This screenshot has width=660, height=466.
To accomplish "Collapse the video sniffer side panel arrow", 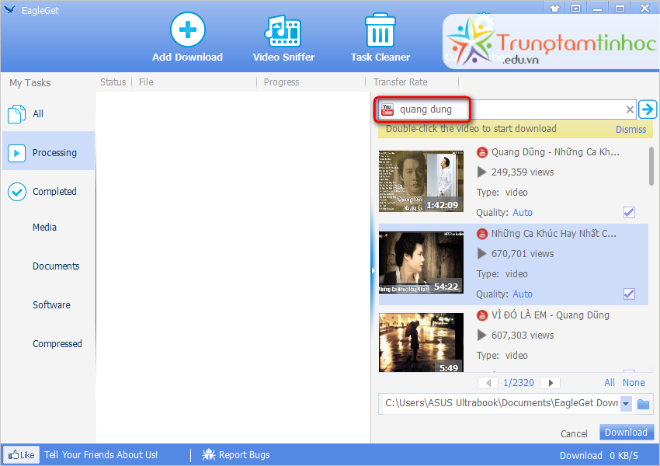I will click(x=373, y=271).
